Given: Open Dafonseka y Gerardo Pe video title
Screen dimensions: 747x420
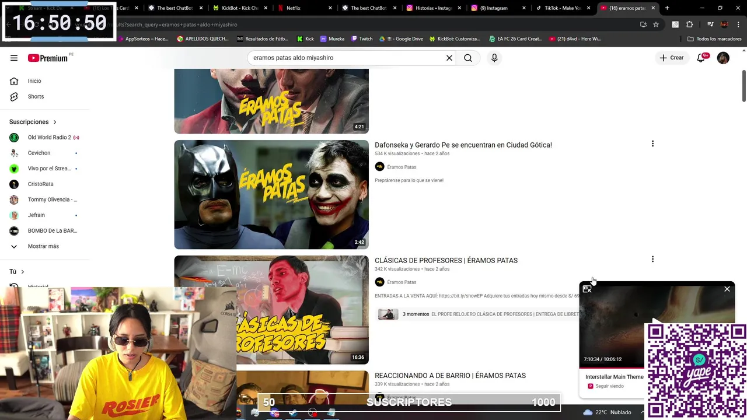Looking at the screenshot, I should pos(463,145).
